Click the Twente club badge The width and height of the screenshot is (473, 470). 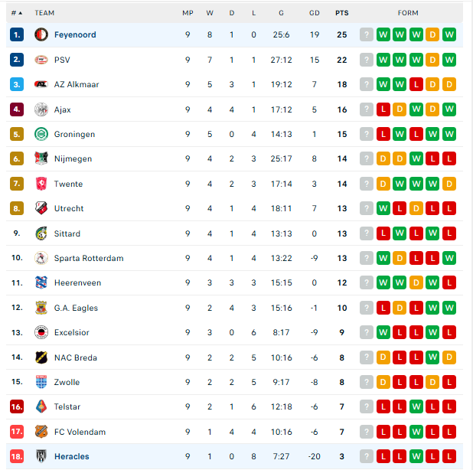41,184
